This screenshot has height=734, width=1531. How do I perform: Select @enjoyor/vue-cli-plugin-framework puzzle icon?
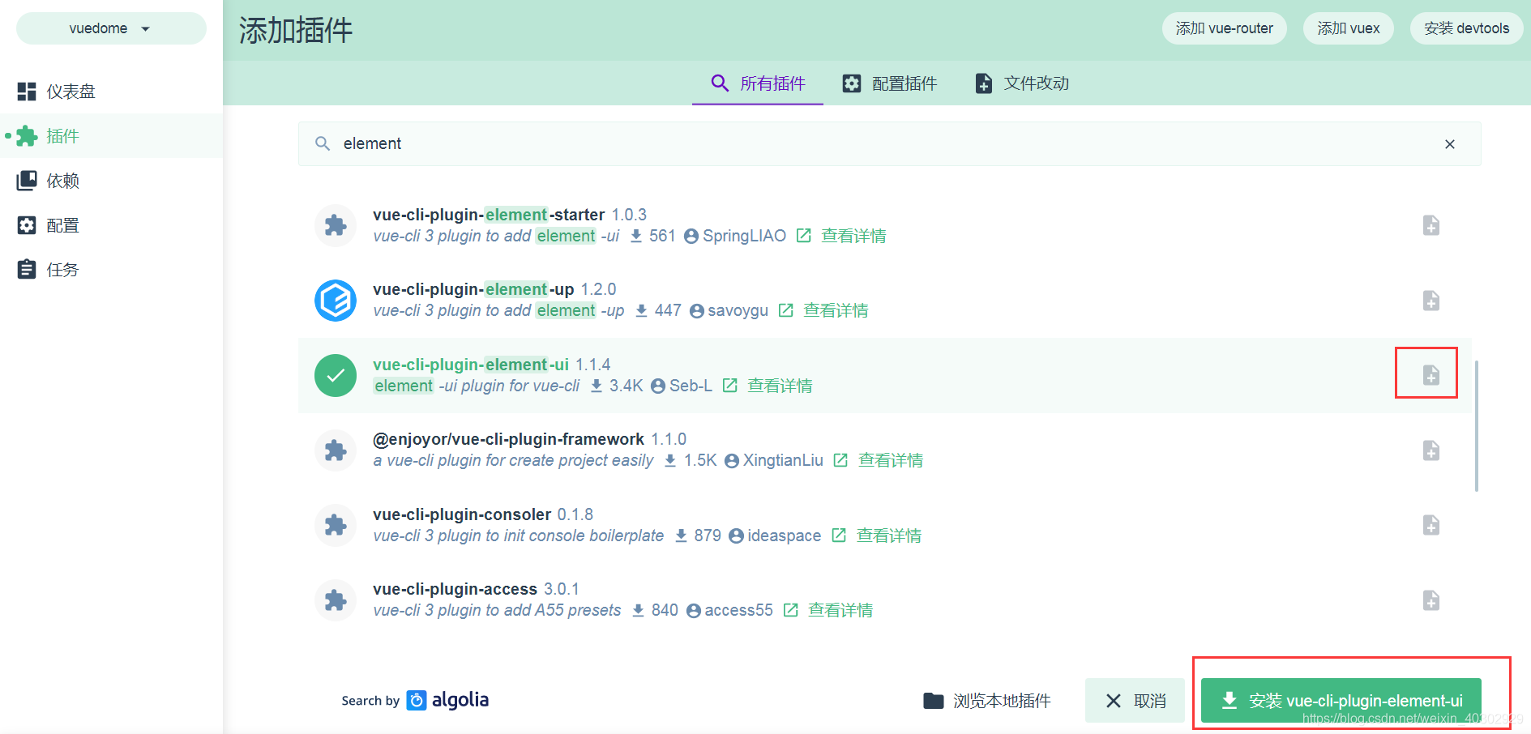336,450
